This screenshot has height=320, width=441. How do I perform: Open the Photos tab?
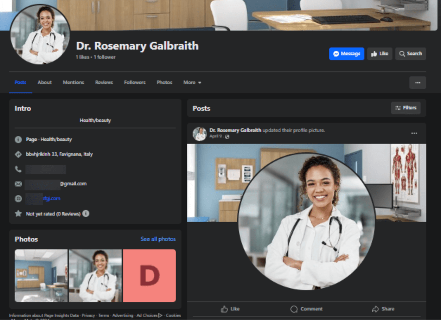coord(164,83)
